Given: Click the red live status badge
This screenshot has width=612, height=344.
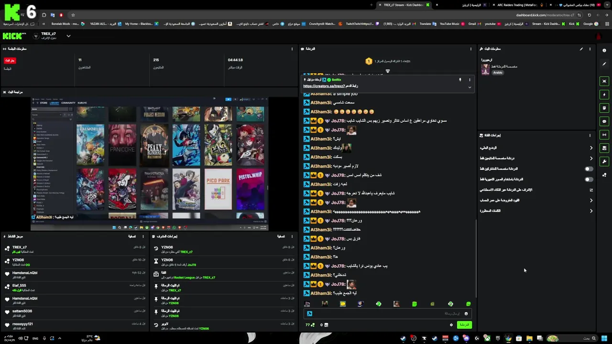Looking at the screenshot, I should pyautogui.click(x=10, y=61).
